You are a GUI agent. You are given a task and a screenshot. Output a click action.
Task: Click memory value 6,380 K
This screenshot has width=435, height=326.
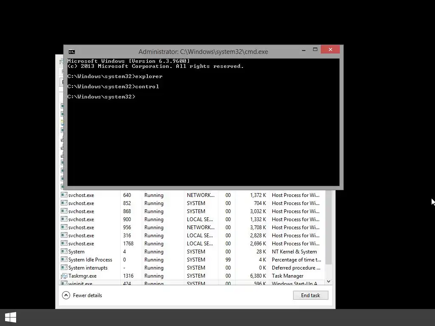pos(258,276)
